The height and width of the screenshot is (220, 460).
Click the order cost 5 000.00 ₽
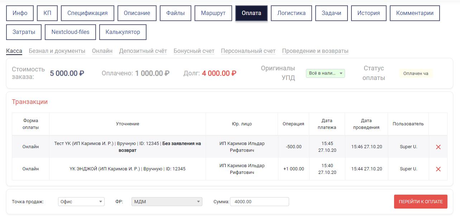pyautogui.click(x=67, y=74)
